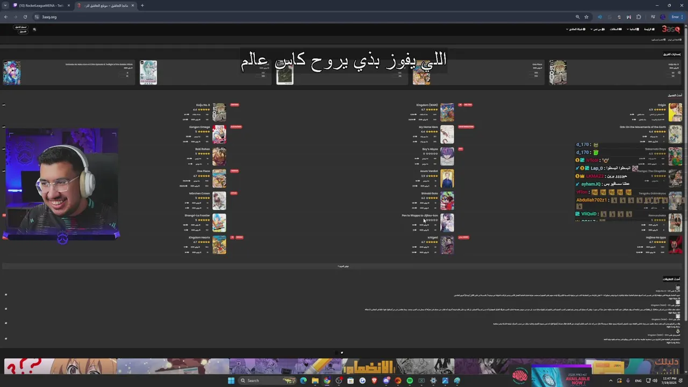Open the Kingdom (WAN) cover thumbnail
Screen dimensions: 688x387
click(x=447, y=112)
